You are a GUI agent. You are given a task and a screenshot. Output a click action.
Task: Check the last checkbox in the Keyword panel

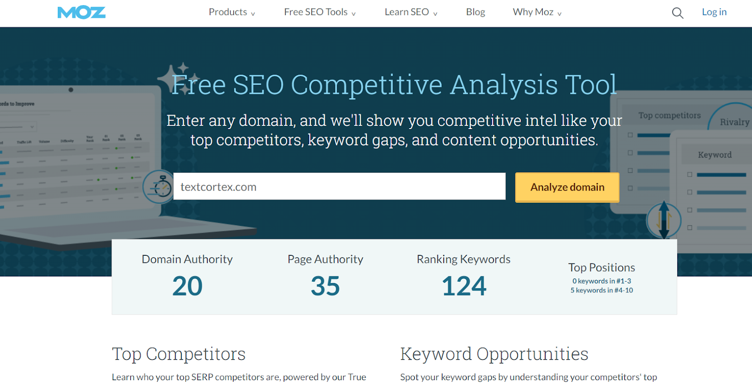[689, 228]
